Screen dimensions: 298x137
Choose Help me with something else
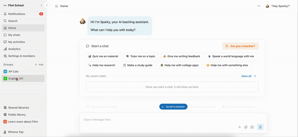pyautogui.click(x=228, y=65)
